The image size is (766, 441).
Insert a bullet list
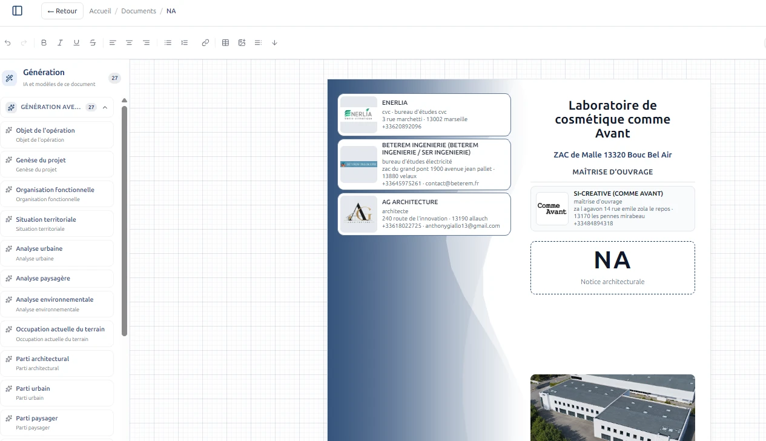point(168,43)
